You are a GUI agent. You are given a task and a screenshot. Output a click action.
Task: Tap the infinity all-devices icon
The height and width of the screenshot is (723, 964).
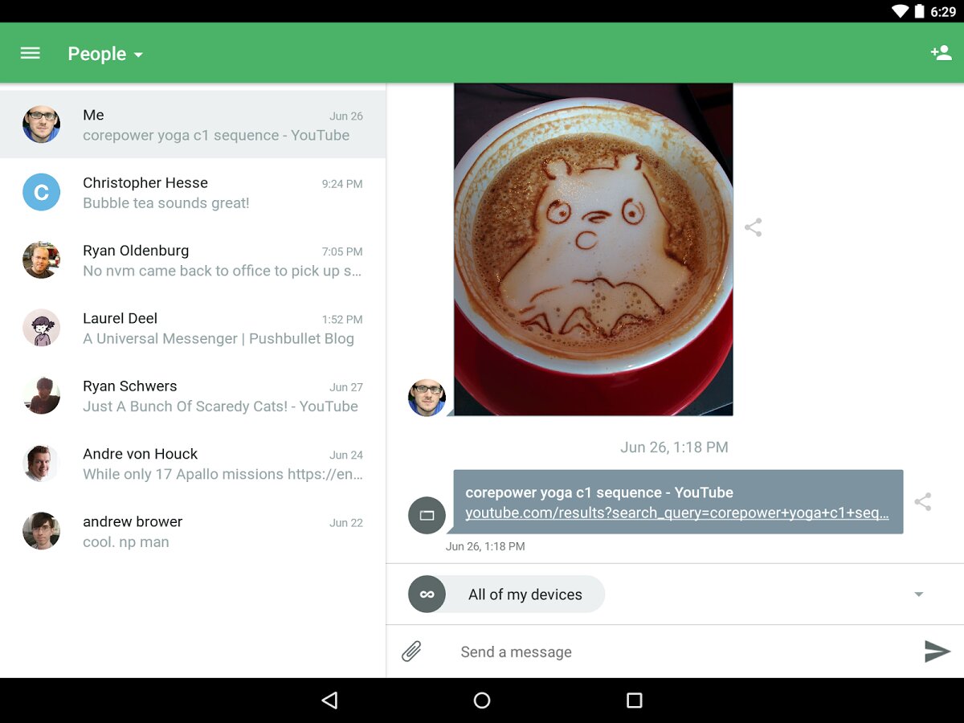(x=427, y=594)
